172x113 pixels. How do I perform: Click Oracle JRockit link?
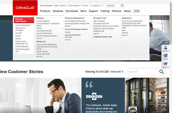click(42, 51)
